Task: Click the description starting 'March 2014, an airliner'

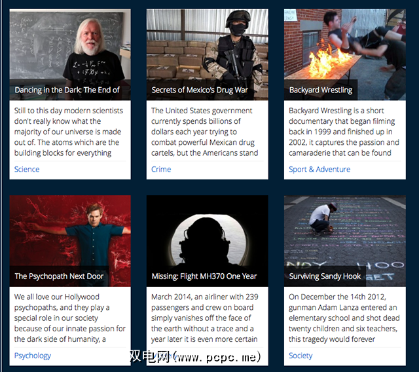Action: coord(205,318)
